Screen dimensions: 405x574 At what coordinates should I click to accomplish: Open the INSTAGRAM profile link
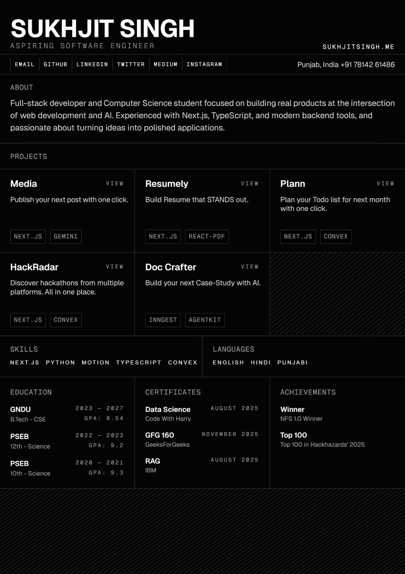point(204,65)
